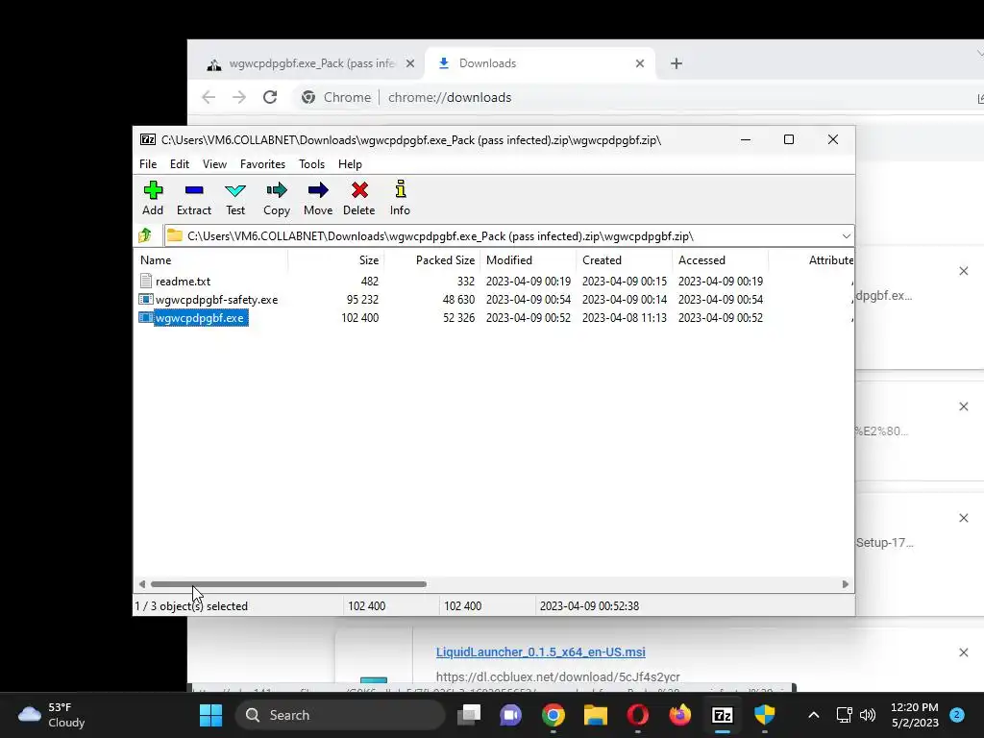Screen dimensions: 984x738
Task: Open the clock showing 12:20 PM
Action: point(915,715)
